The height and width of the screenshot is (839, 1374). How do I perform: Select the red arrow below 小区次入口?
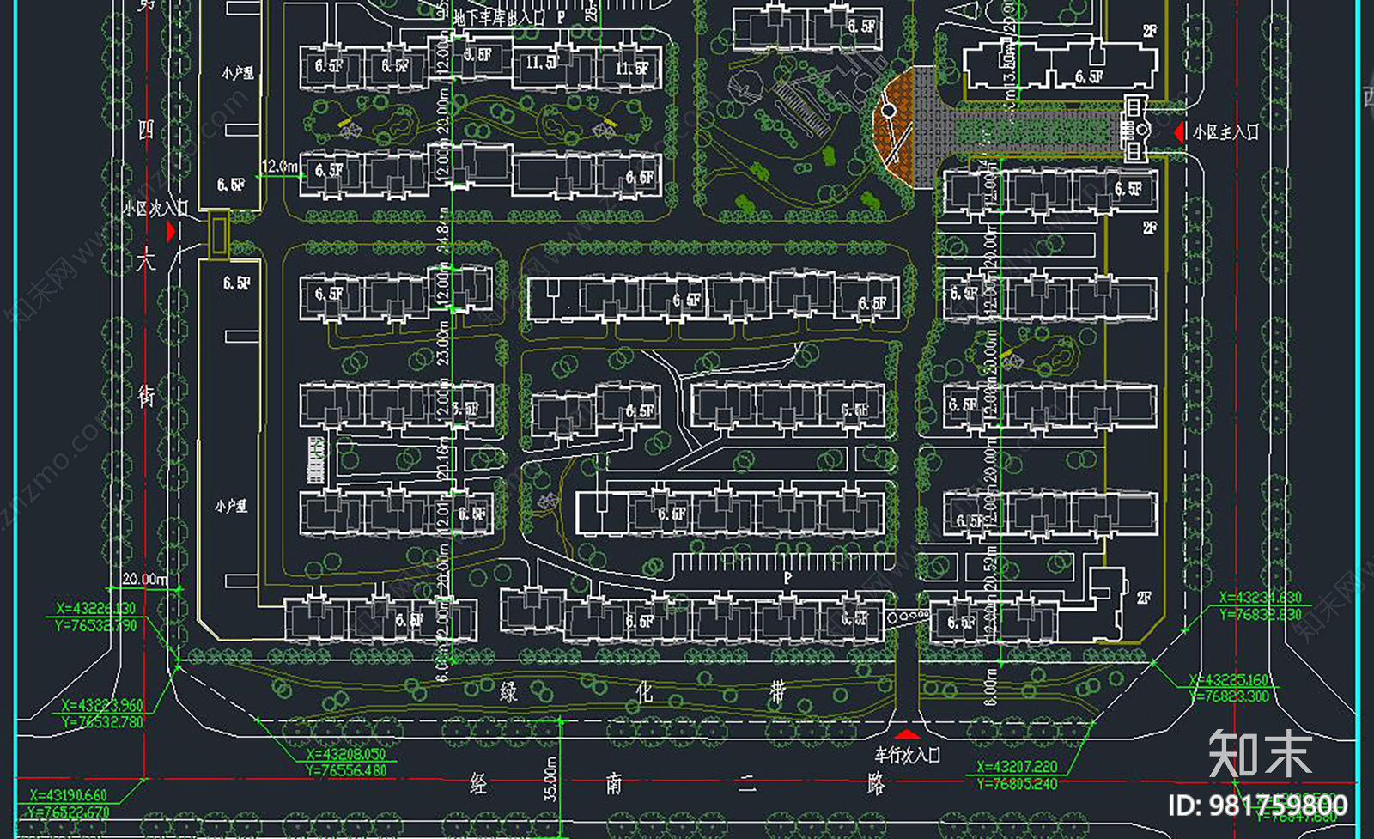(x=171, y=230)
